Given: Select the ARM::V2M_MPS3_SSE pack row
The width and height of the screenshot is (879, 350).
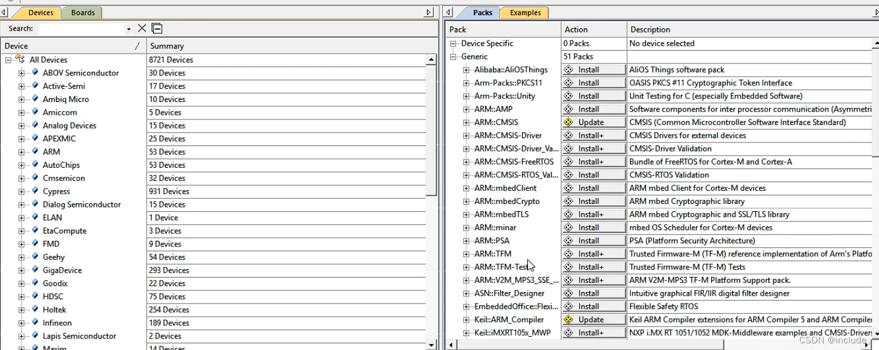Looking at the screenshot, I should pos(659,281).
